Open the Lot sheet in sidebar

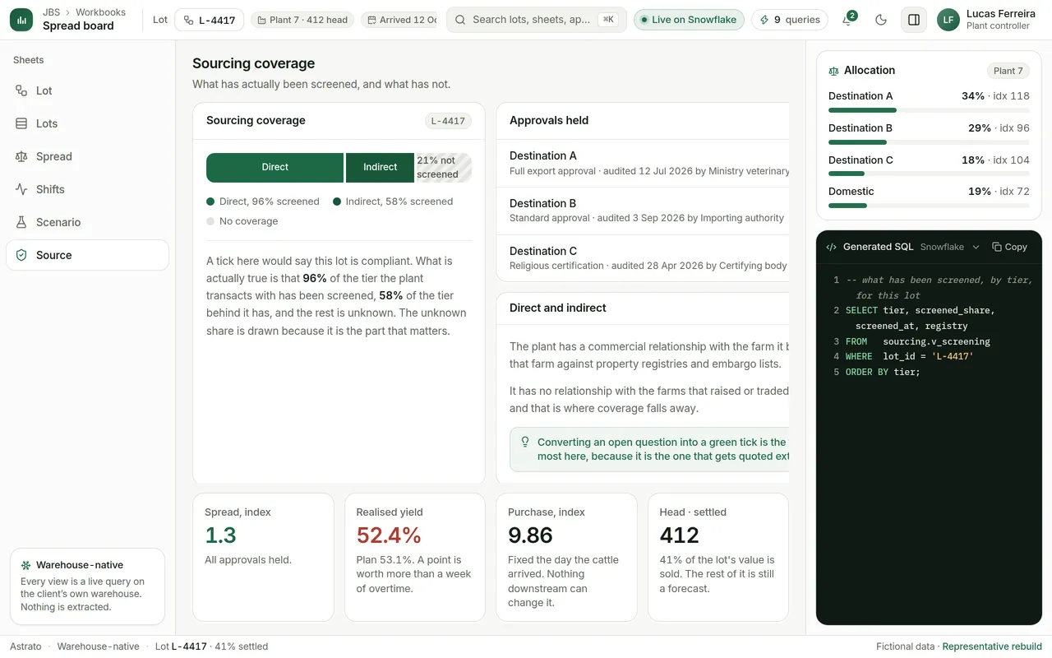87,90
